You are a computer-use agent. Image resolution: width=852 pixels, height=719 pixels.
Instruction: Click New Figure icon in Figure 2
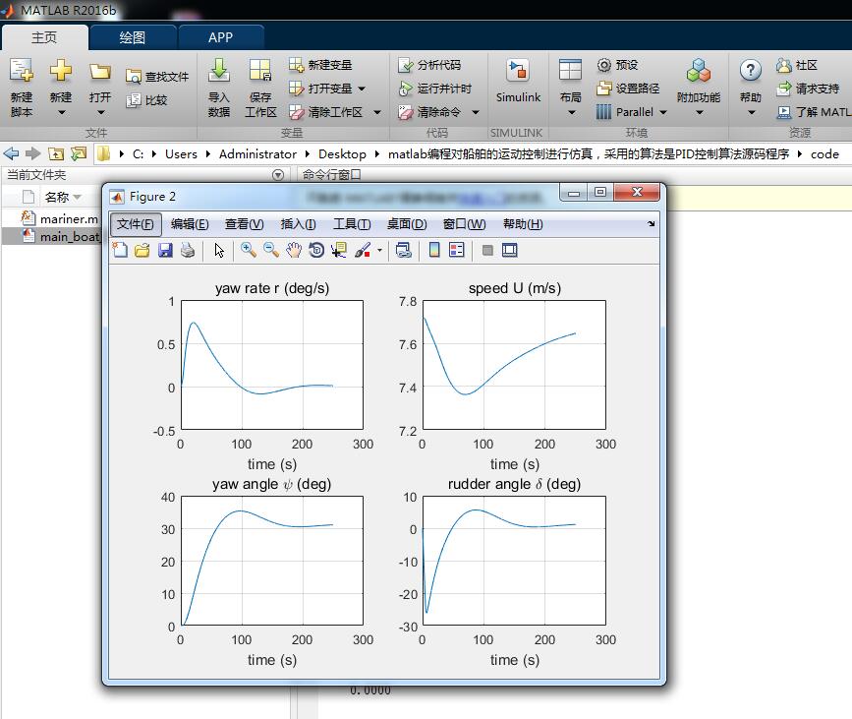click(120, 250)
